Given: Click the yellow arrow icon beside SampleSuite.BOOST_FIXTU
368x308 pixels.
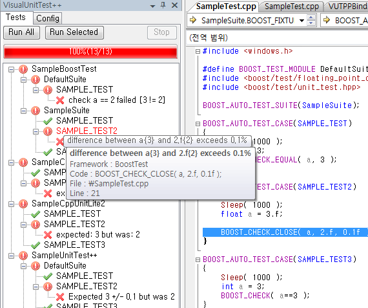Looking at the screenshot, I should click(193, 20).
